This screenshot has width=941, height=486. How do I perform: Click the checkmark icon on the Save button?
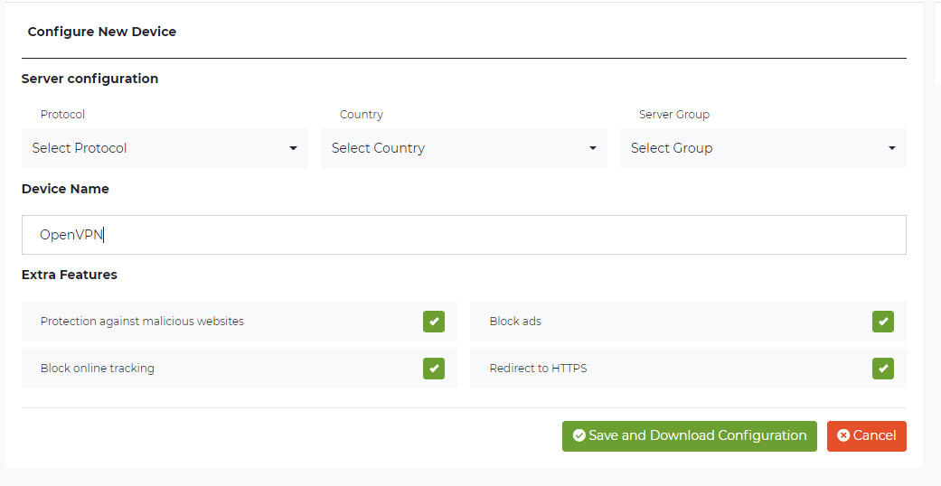[x=579, y=435]
